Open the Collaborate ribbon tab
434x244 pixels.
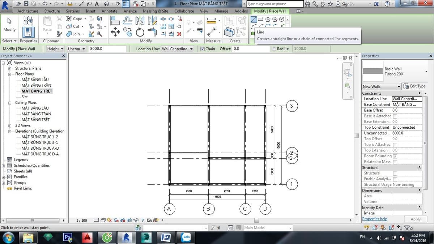pyautogui.click(x=184, y=11)
